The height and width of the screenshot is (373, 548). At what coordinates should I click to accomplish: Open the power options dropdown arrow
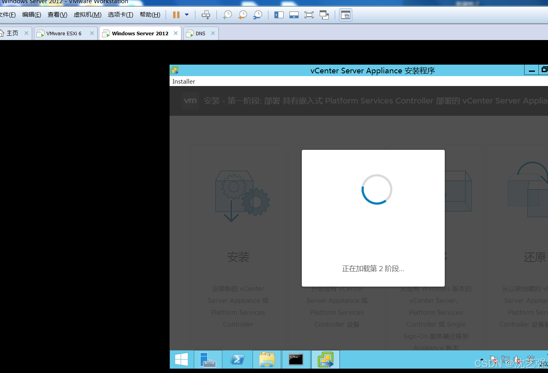[187, 15]
